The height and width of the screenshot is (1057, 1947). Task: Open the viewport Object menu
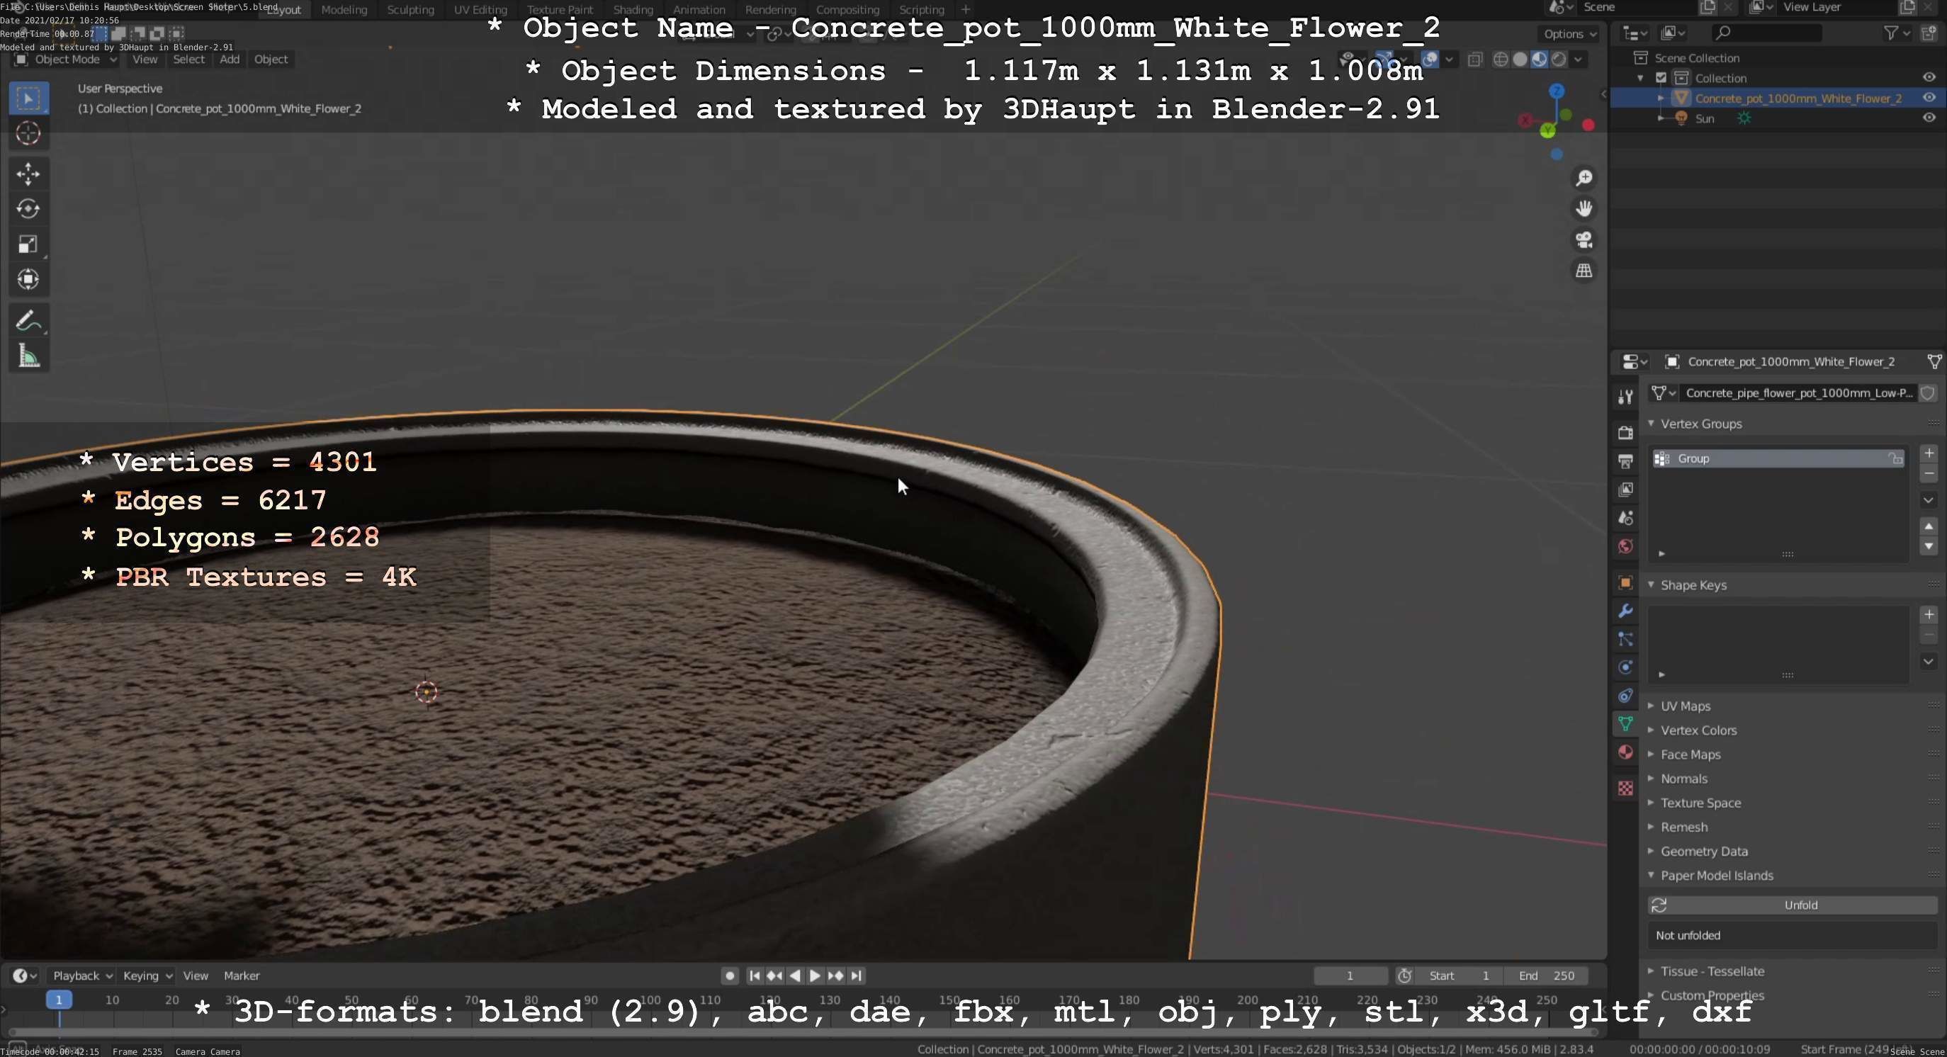pos(271,60)
